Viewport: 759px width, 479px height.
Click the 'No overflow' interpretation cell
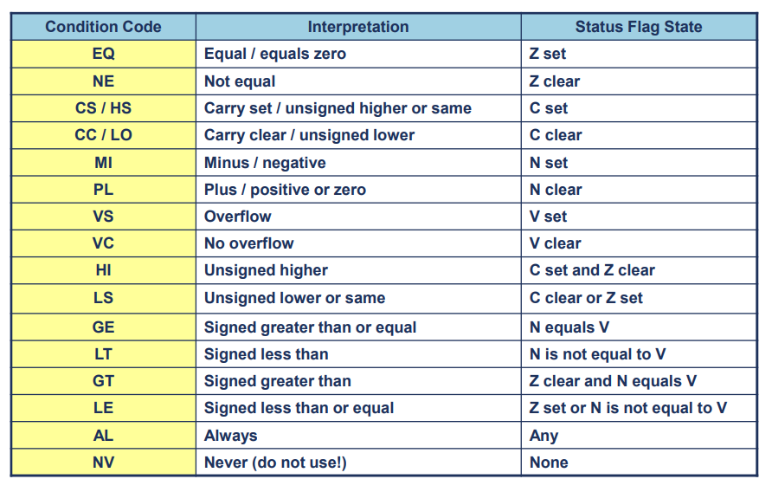358,243
